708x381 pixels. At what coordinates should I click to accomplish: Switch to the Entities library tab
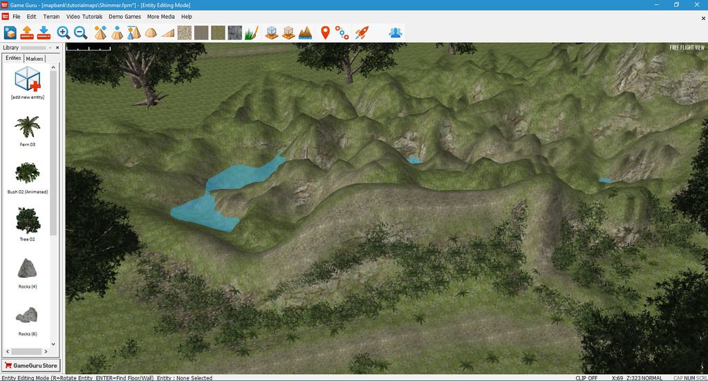(13, 58)
